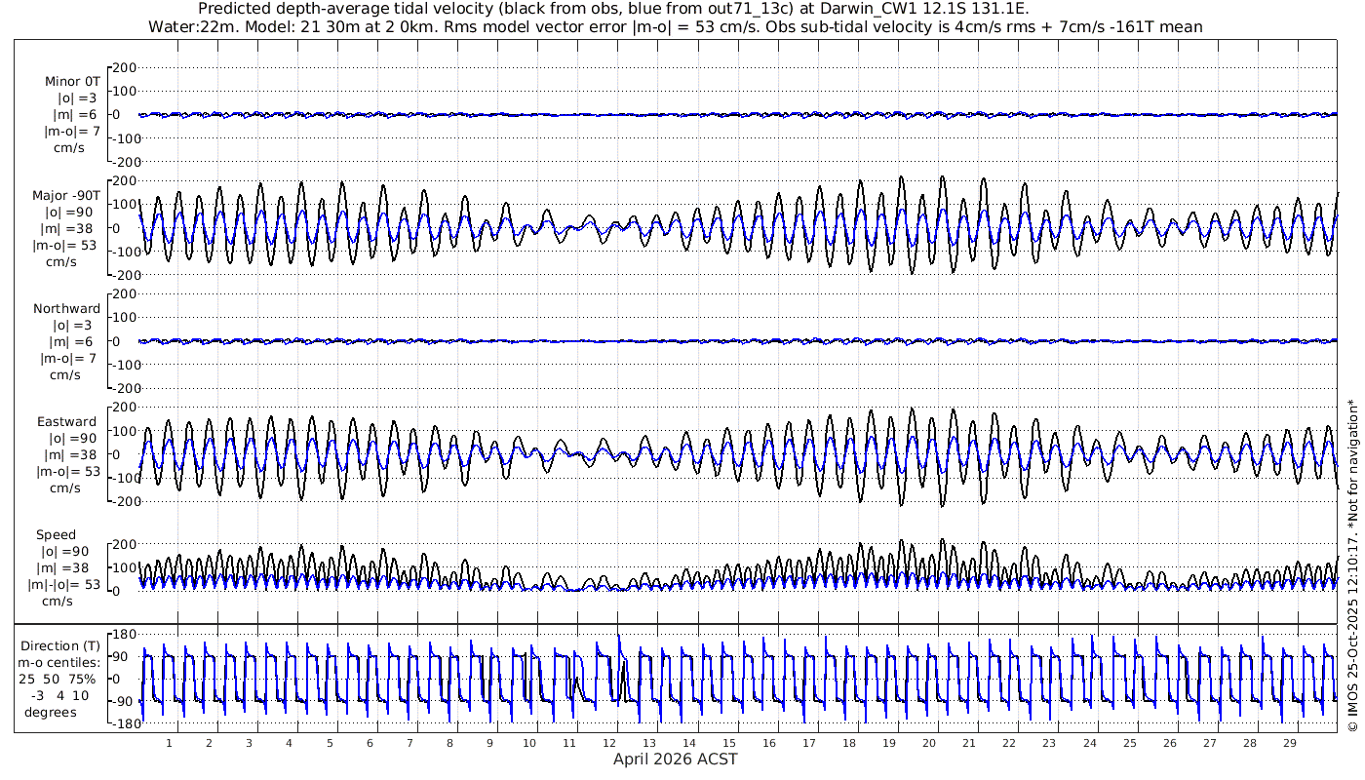Click the 'April 2026 ACST' axis title

675,760
